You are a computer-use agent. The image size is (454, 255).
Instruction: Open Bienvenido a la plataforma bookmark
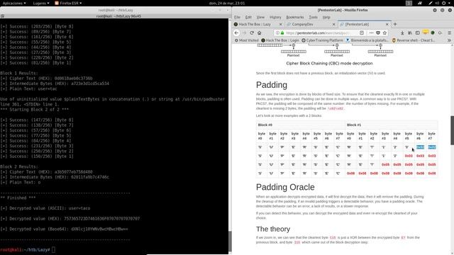click(367, 40)
